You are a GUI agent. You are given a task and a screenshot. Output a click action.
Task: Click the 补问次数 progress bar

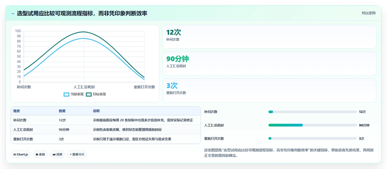coord(312,112)
